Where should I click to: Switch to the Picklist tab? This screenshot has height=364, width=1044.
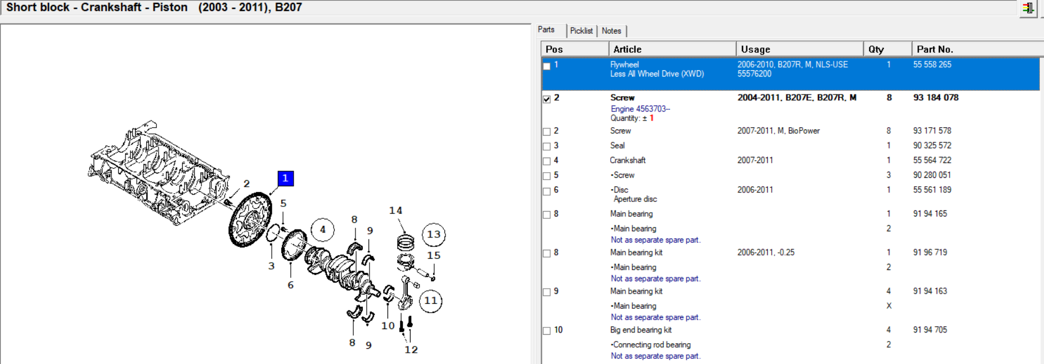click(581, 31)
